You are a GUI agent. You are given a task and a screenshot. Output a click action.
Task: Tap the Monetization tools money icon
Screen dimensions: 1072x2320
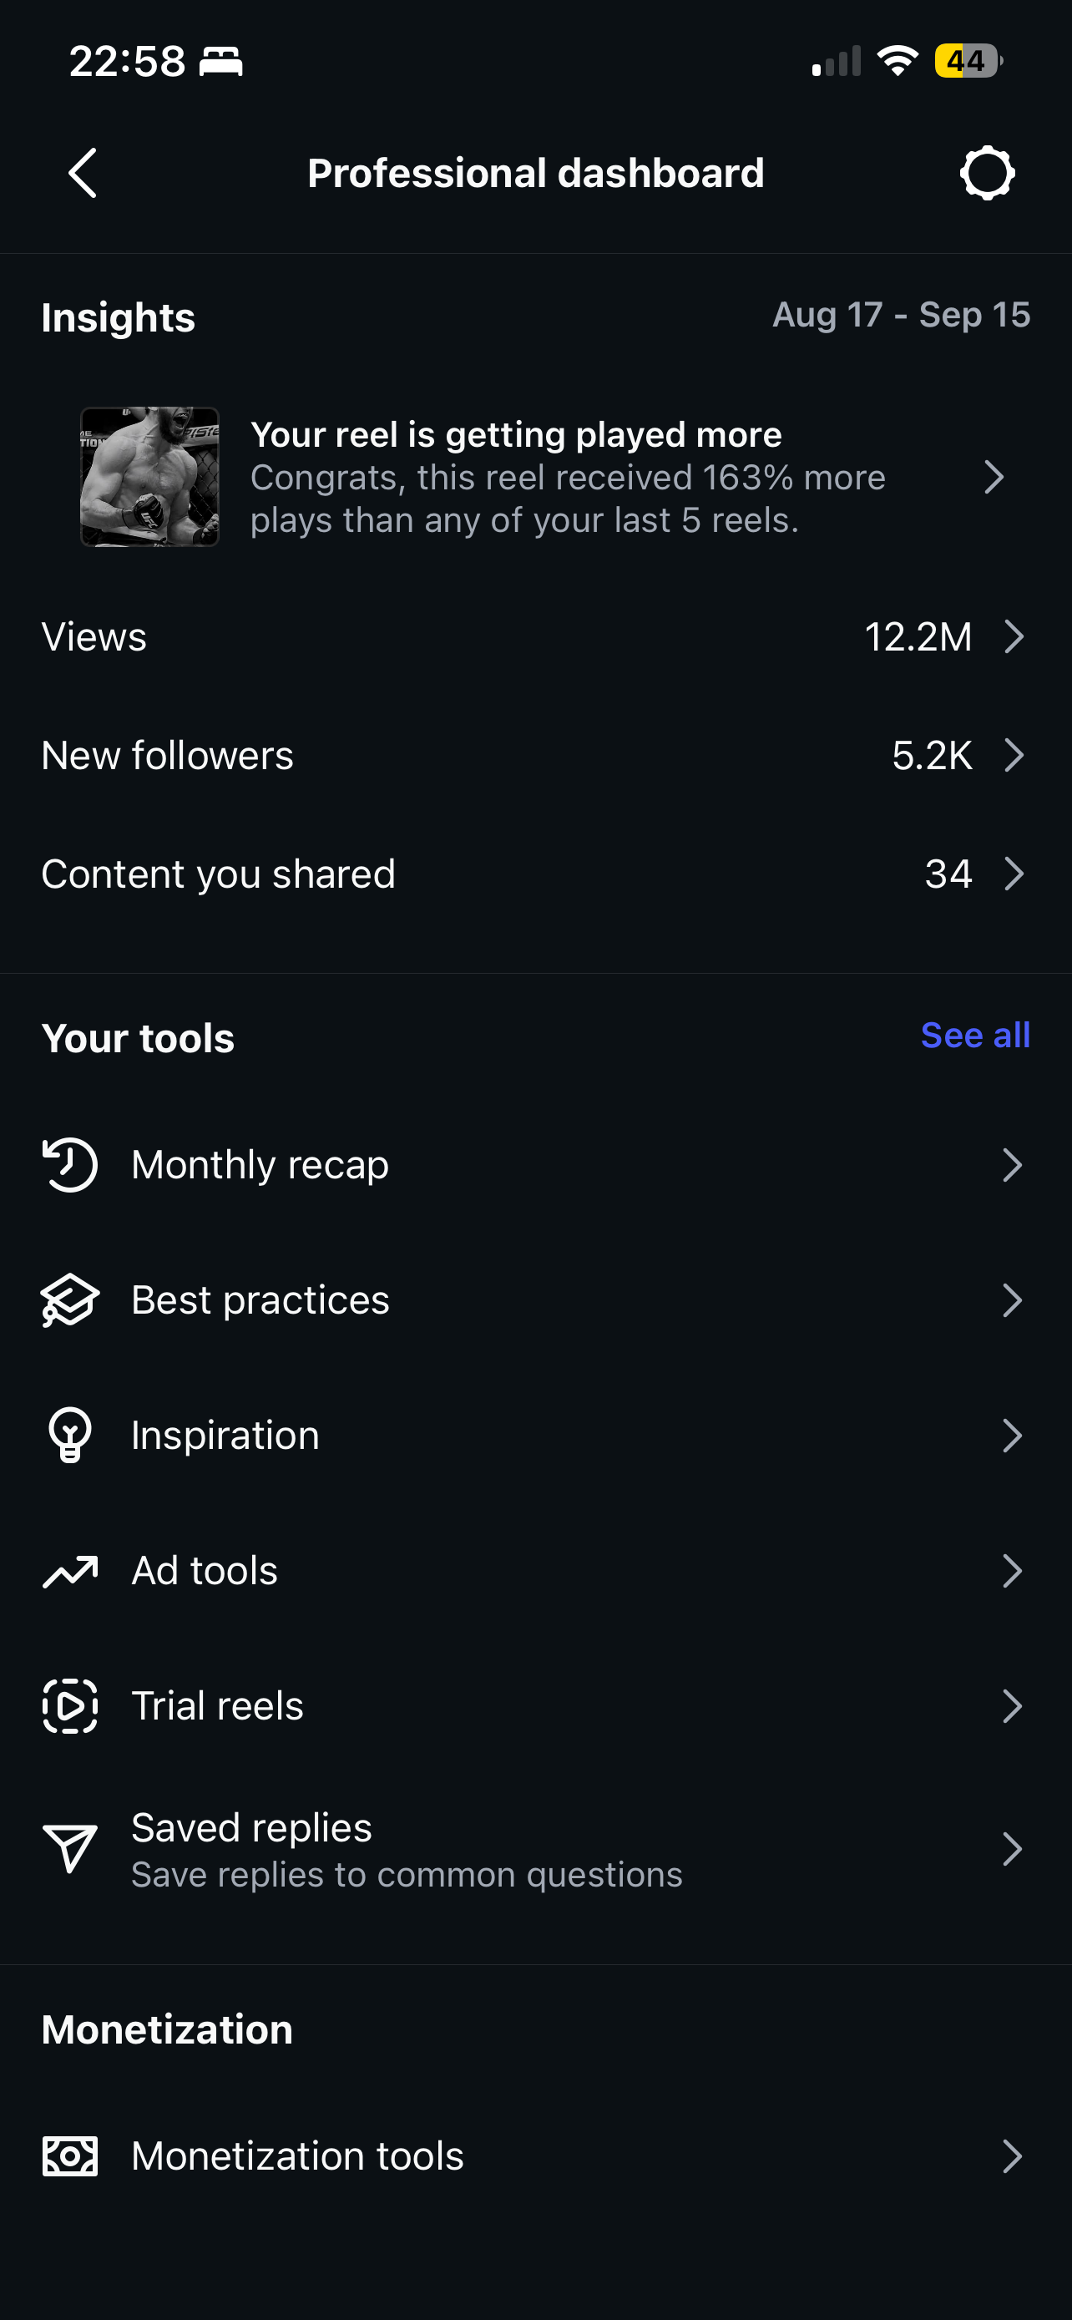point(69,2156)
